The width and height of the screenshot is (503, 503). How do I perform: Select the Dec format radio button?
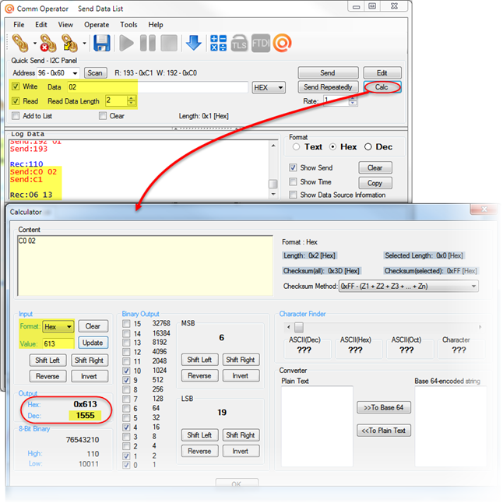click(x=368, y=147)
